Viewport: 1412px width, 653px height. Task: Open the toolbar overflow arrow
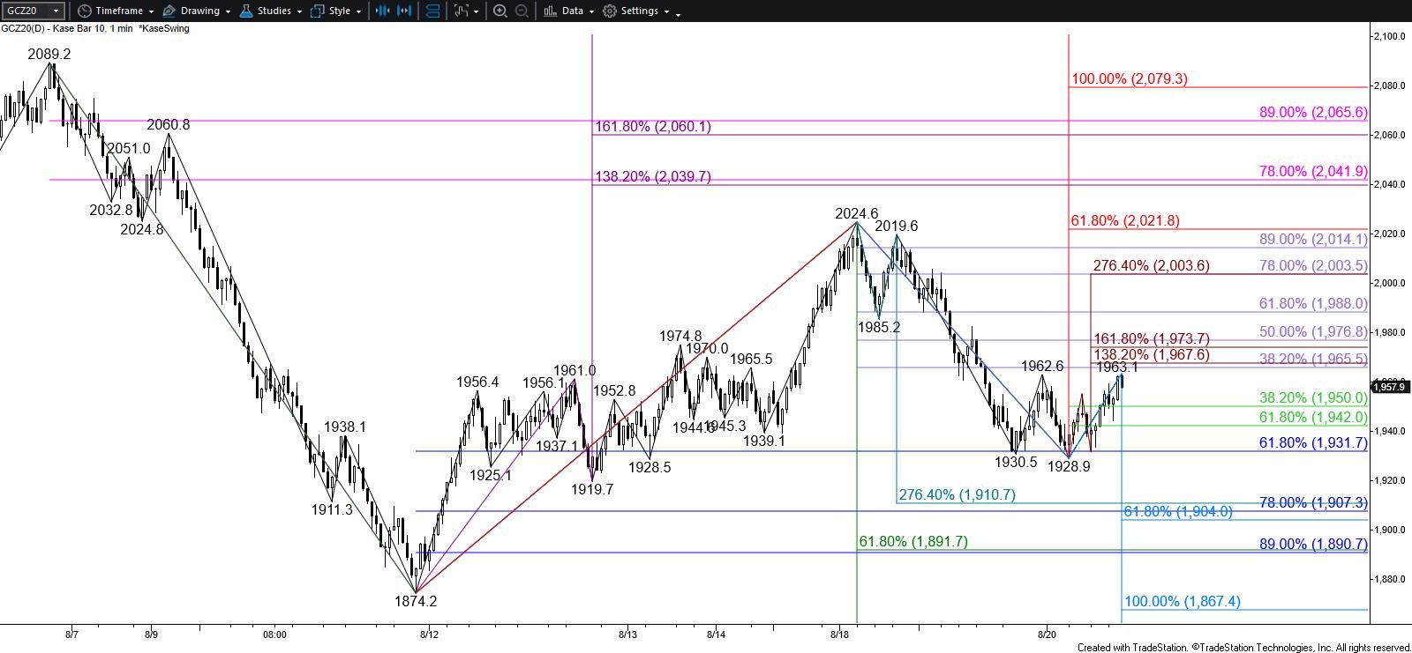coord(678,13)
